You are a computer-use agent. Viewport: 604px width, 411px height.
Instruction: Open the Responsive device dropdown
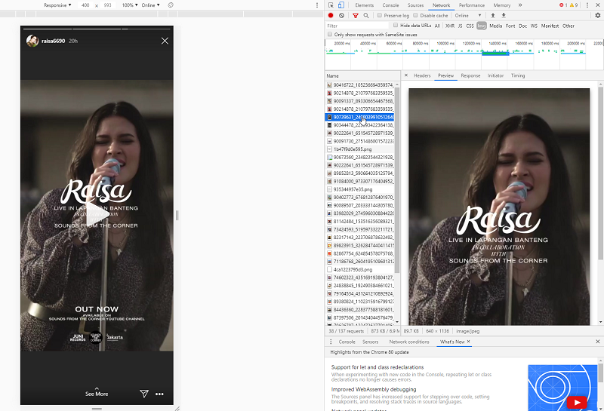[57, 5]
